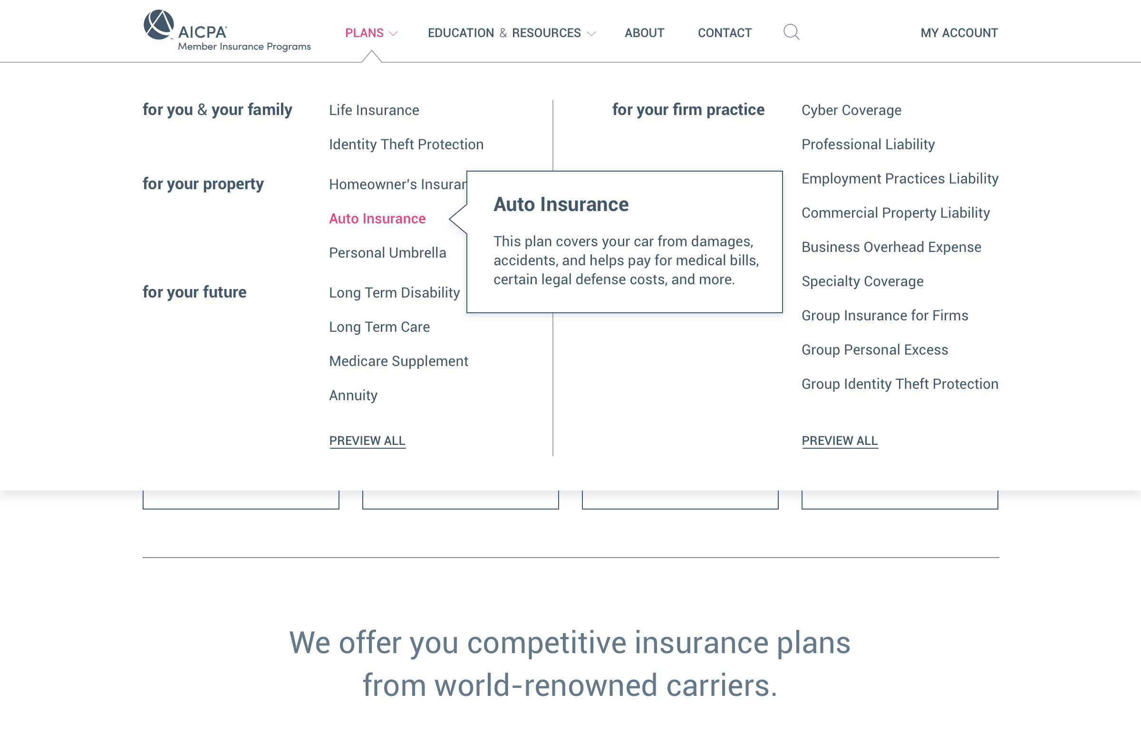The height and width of the screenshot is (751, 1141).
Task: Click the search magnifier icon
Action: (791, 32)
